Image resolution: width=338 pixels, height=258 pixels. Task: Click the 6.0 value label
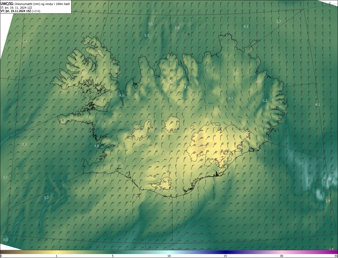tap(6, 240)
